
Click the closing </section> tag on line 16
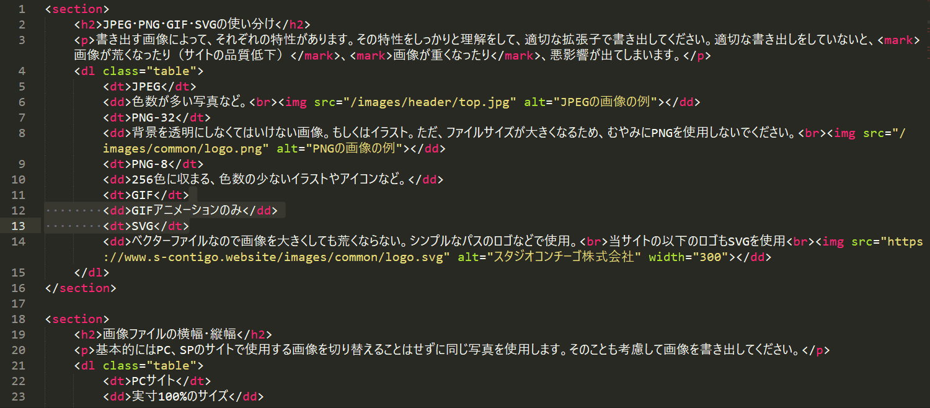click(81, 288)
